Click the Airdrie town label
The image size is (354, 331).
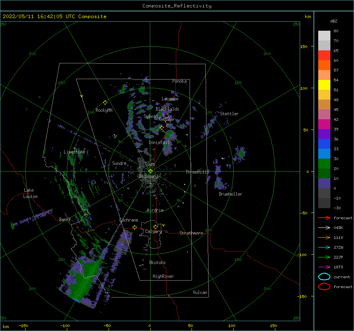pos(155,210)
